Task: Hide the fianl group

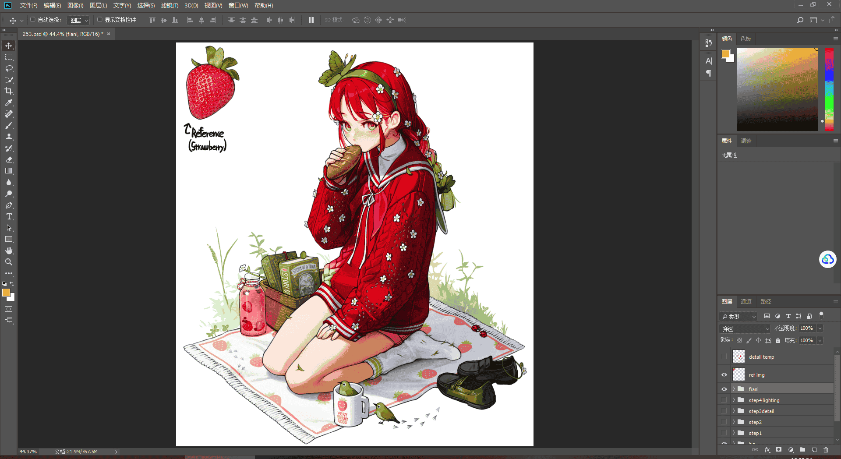Action: pos(724,389)
